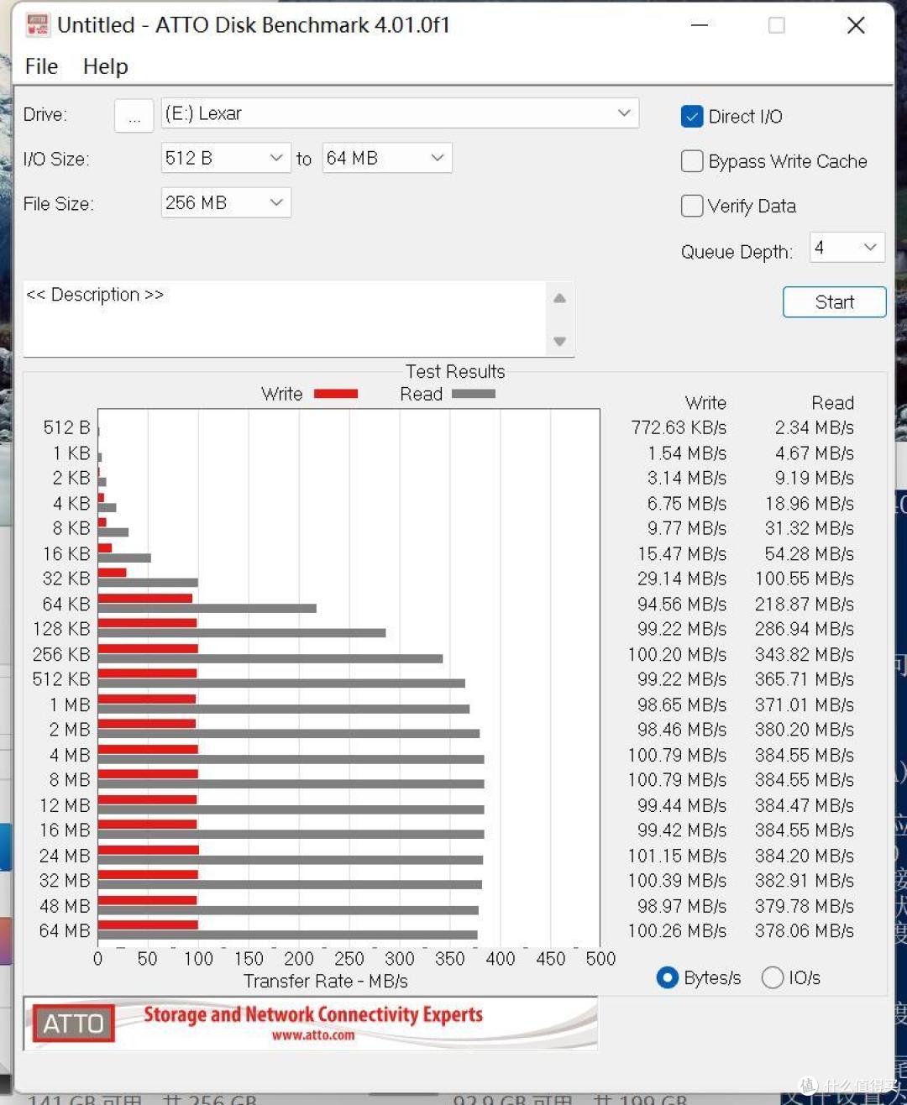
Task: Click the 772.63 KB/s write value
Action: (x=679, y=428)
